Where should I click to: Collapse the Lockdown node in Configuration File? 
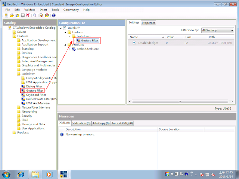(x=70, y=37)
